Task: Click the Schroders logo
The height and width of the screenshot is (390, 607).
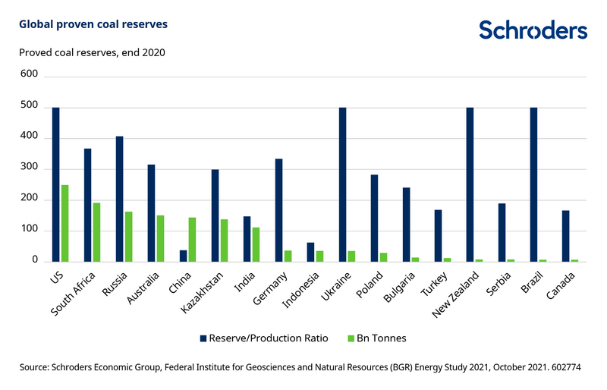Action: tap(533, 30)
